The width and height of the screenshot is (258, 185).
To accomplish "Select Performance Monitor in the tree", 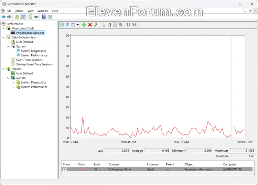I will (30, 33).
